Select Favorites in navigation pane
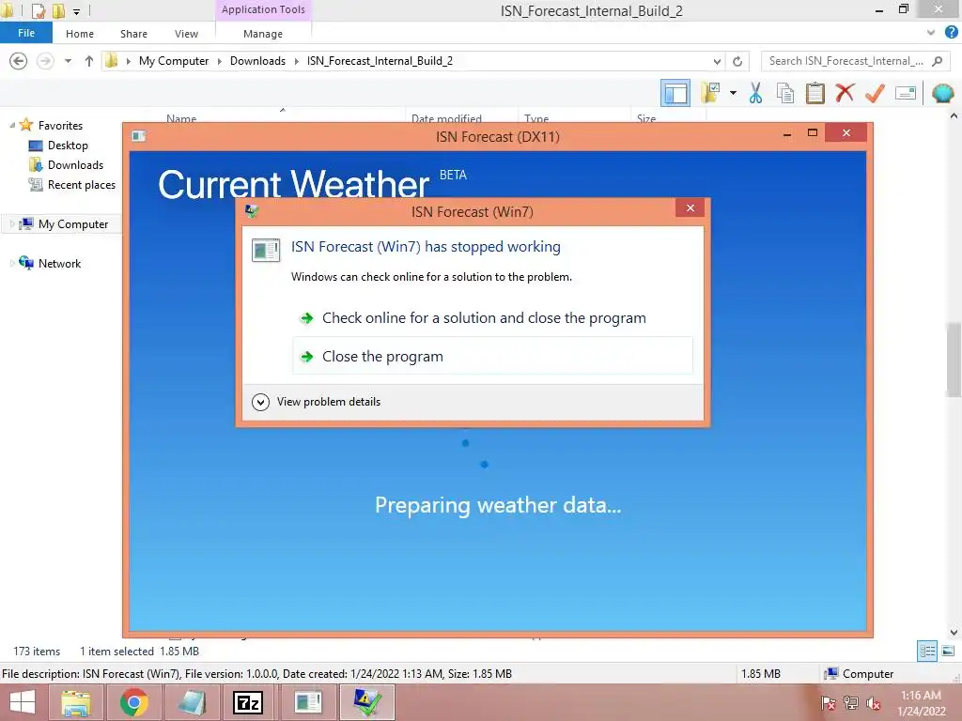This screenshot has height=721, width=962. [x=60, y=125]
